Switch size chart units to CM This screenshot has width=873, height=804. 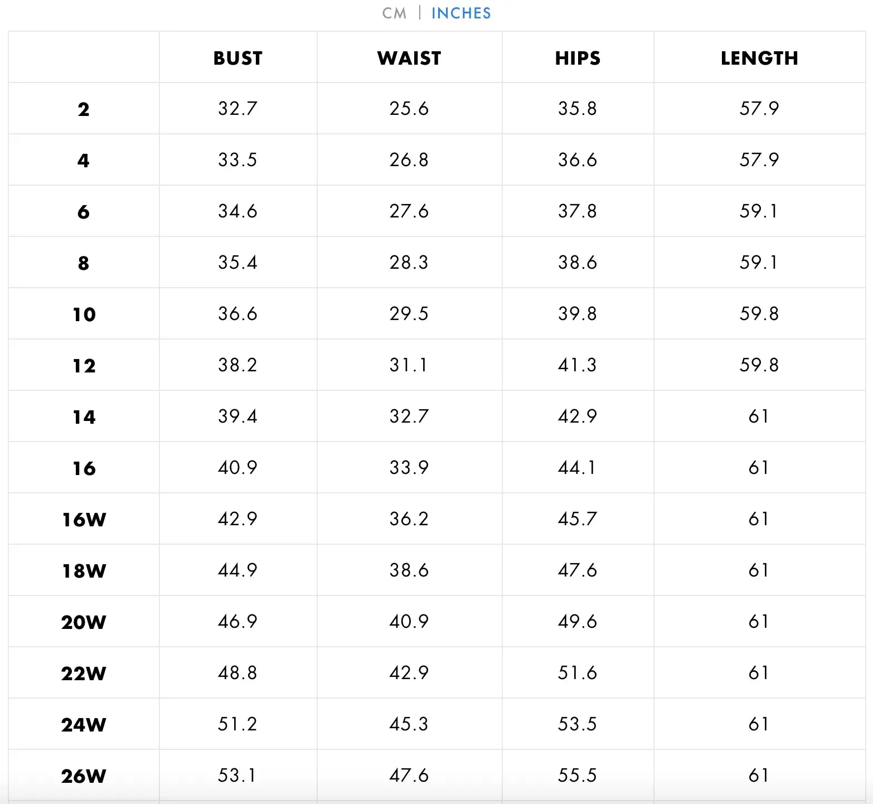pos(394,13)
